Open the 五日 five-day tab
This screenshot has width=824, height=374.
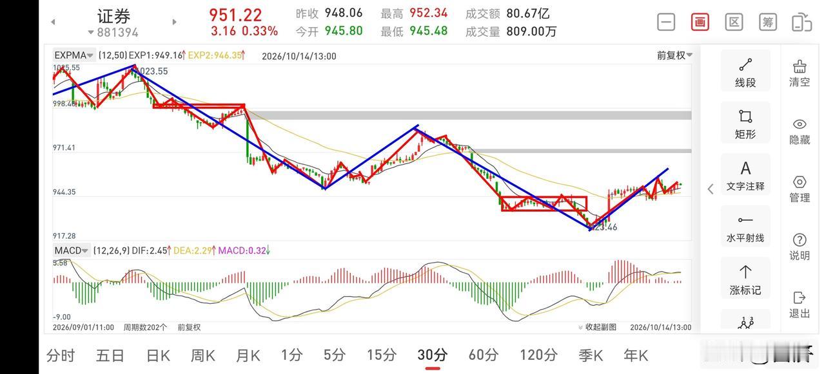pyautogui.click(x=110, y=355)
